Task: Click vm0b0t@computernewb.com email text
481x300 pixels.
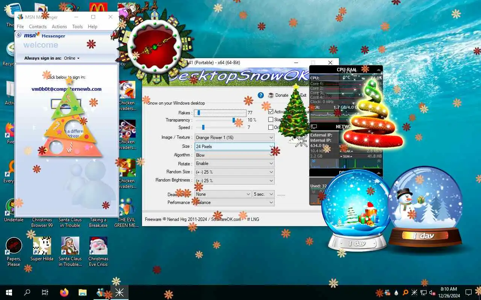Action: tap(67, 89)
